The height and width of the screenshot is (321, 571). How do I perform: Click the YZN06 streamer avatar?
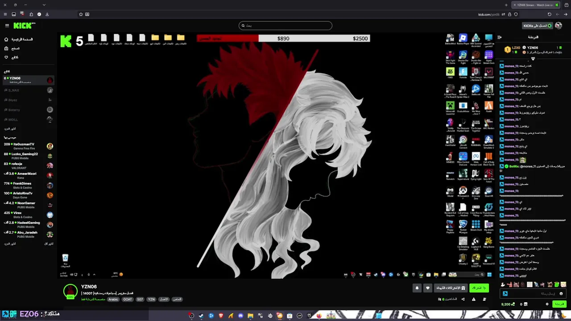click(x=70, y=291)
